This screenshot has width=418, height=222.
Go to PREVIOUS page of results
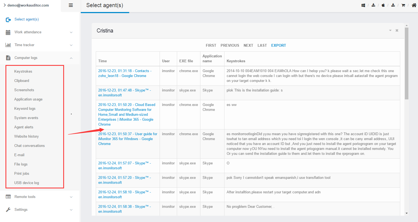pyautogui.click(x=230, y=45)
